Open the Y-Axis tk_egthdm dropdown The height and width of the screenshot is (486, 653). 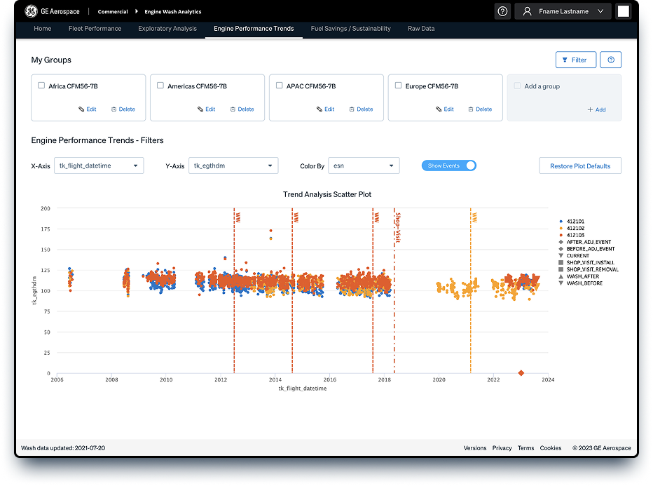[233, 166]
